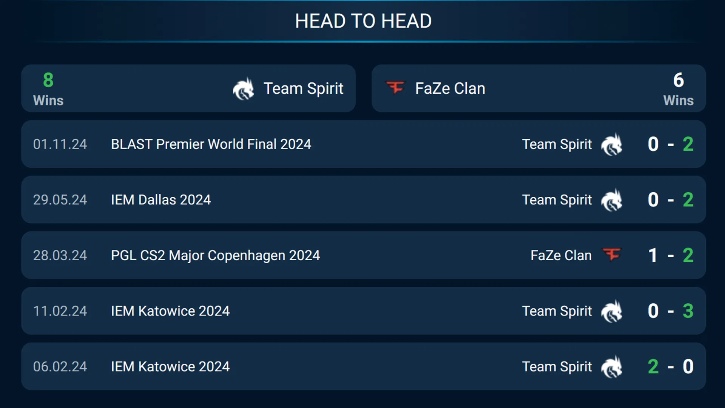
Task: Click the 2 - 0 green score on the bottom row
Action: point(670,366)
